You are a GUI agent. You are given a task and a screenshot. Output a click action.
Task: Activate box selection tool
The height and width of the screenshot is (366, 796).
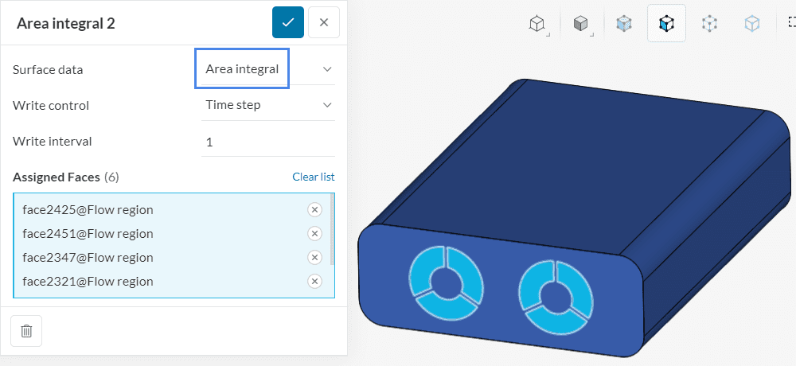(790, 24)
